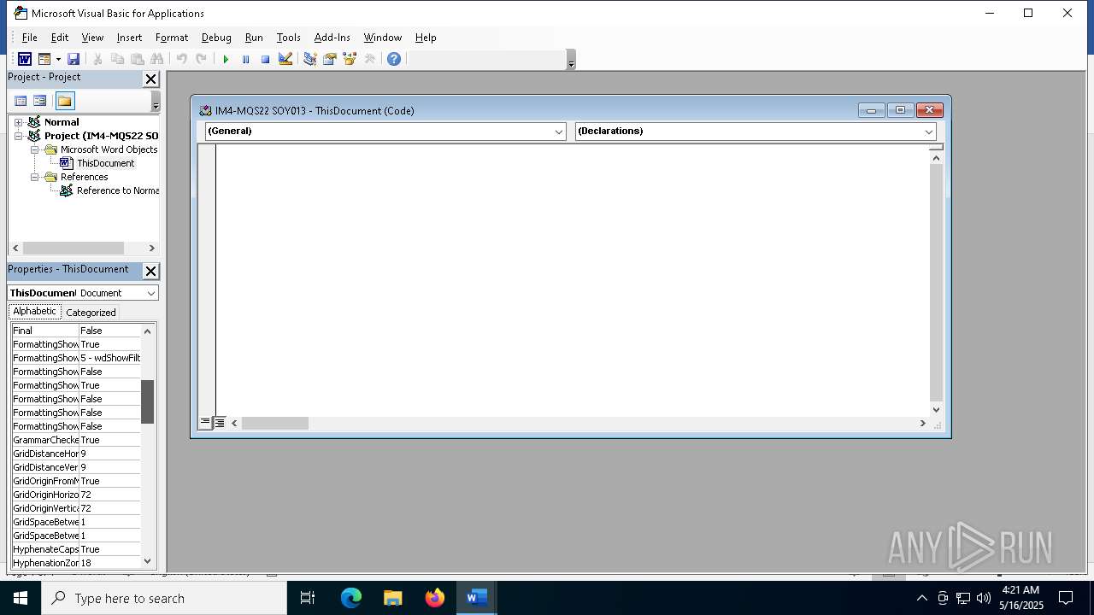Screen dimensions: 1094x615
Task: Open the Object Browser icon
Action: (349, 59)
